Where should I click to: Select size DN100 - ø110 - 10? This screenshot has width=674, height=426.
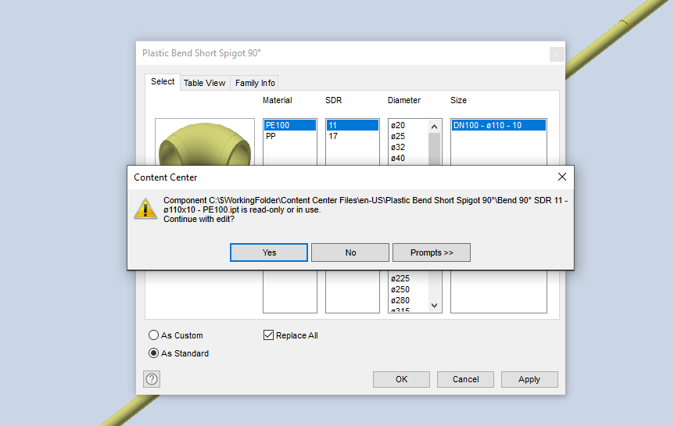coord(499,125)
